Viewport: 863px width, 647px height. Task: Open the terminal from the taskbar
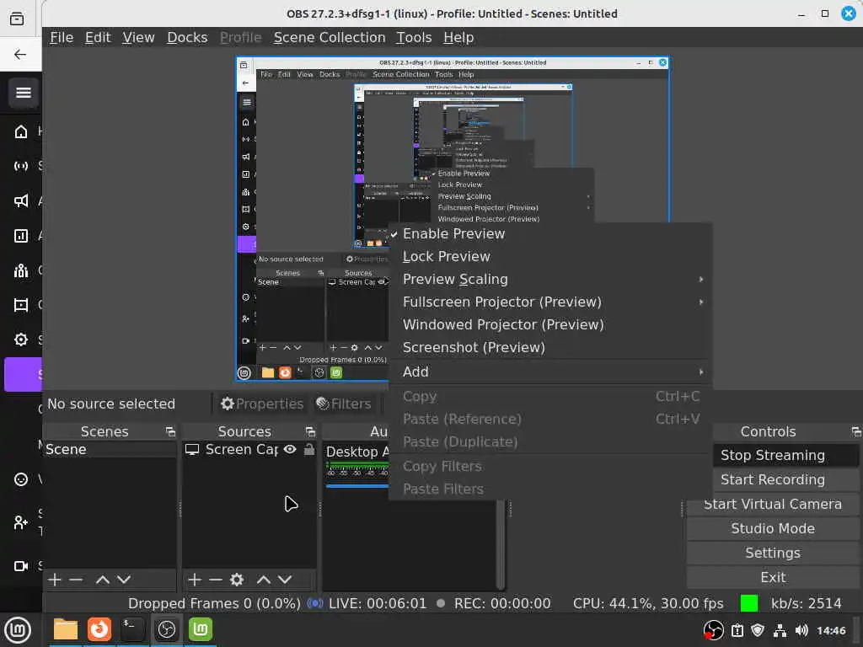[132, 629]
